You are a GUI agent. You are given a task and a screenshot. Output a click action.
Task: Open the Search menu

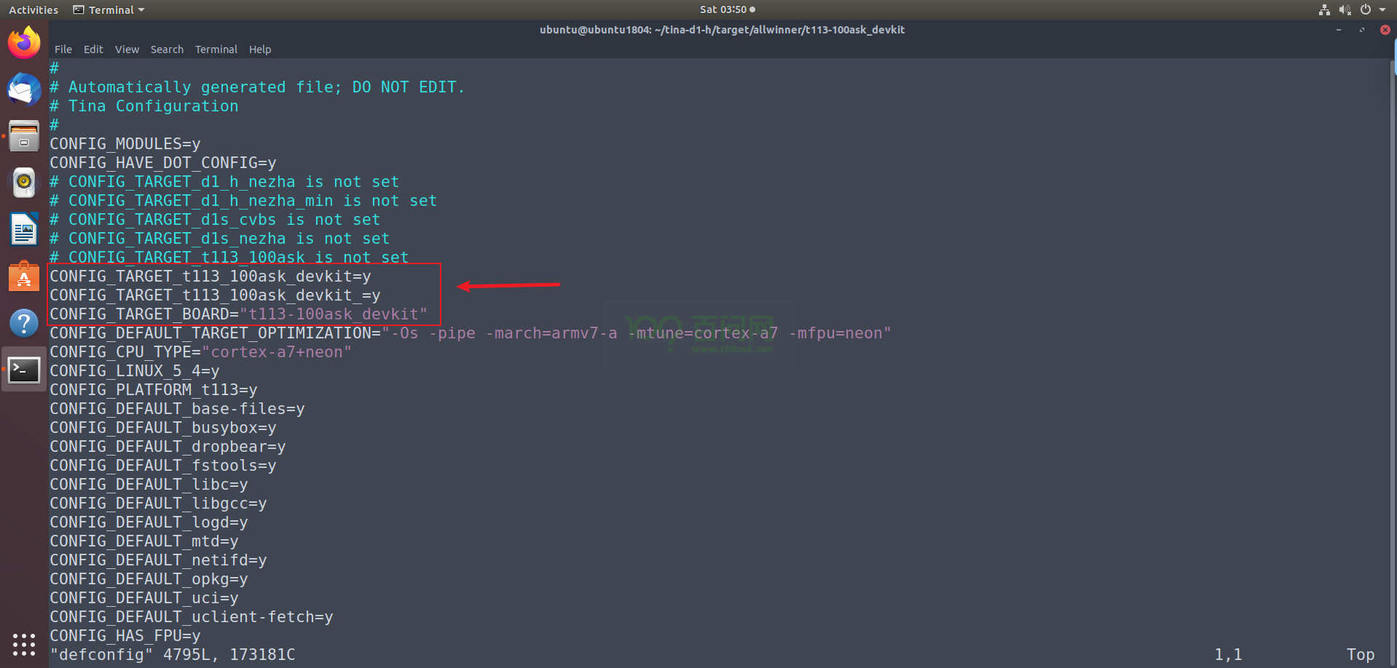[x=167, y=49]
